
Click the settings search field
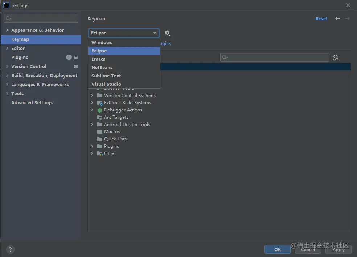coord(41,18)
